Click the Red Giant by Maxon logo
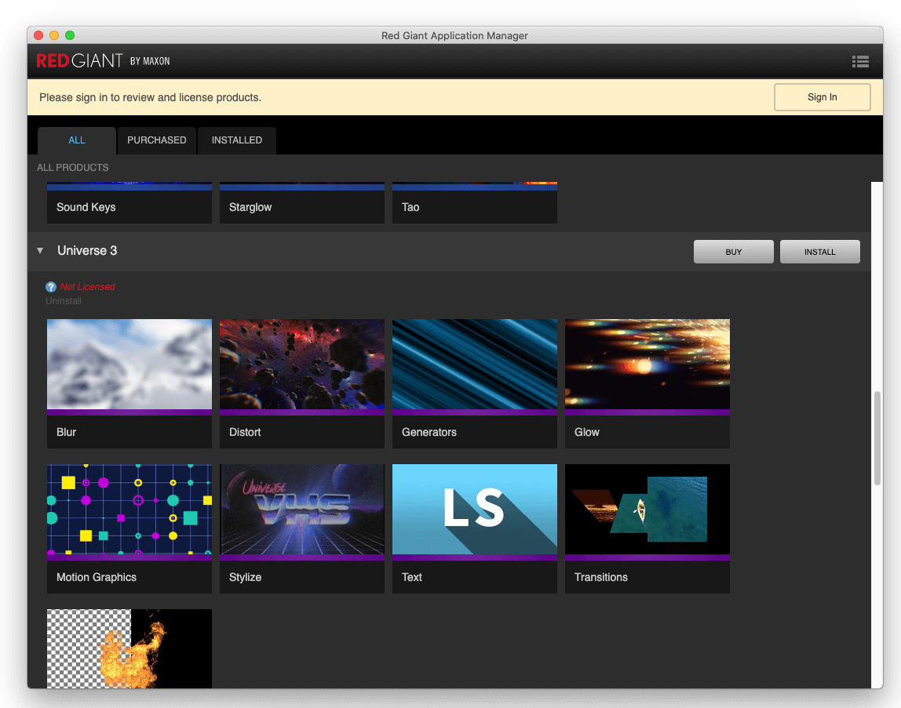 pos(103,61)
